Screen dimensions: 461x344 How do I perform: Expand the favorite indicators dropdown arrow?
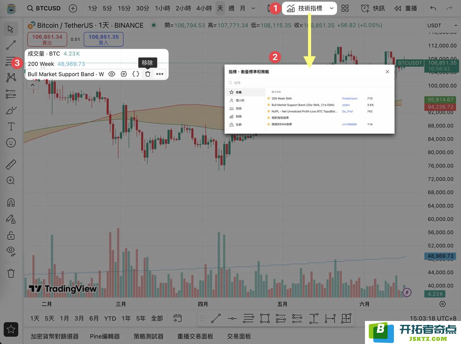click(x=332, y=8)
